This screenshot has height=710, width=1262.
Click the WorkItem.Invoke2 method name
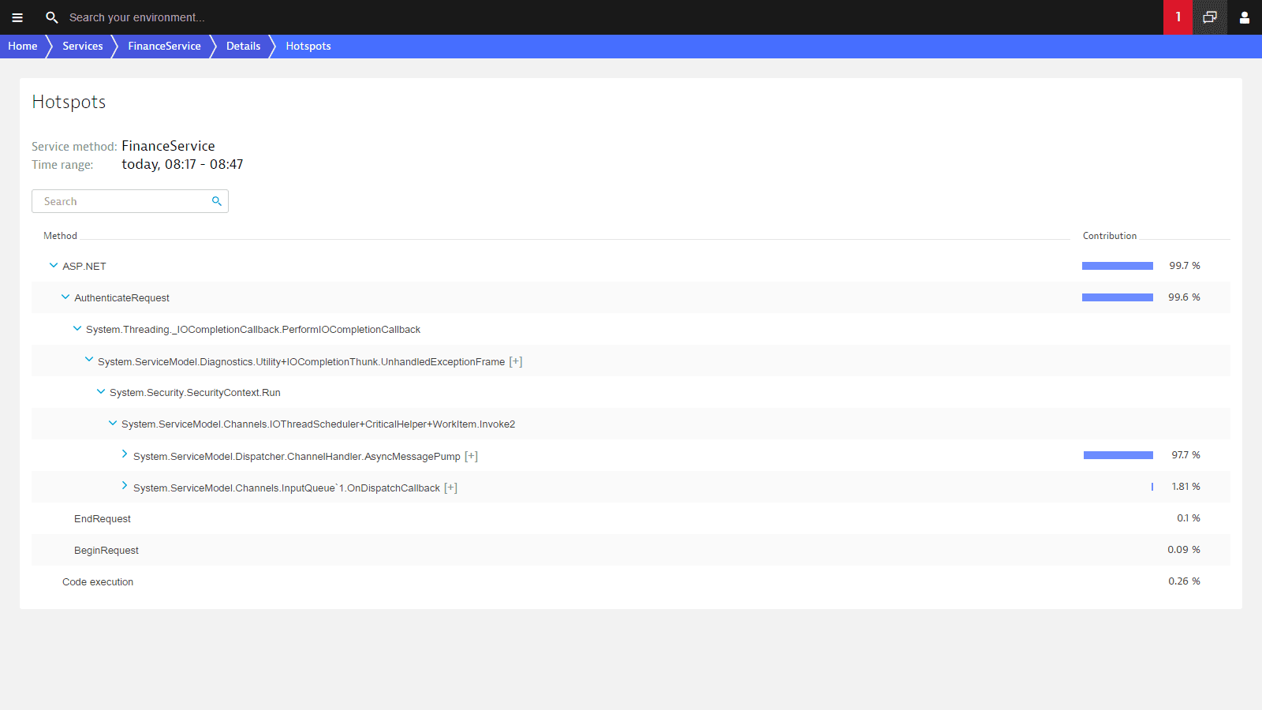[318, 424]
